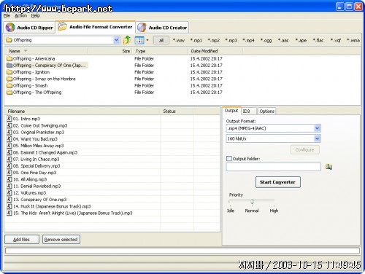The image size is (365, 274).
Task: Expand the Offspring folder path dropdown
Action: pos(116,40)
